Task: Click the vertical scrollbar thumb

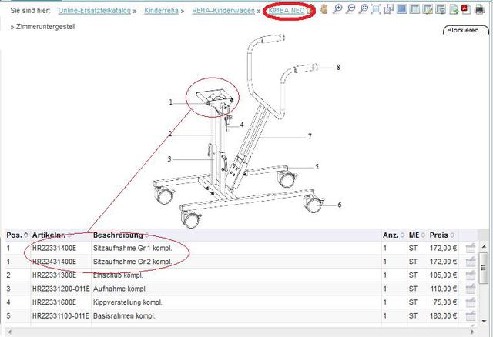Action: tap(484, 268)
